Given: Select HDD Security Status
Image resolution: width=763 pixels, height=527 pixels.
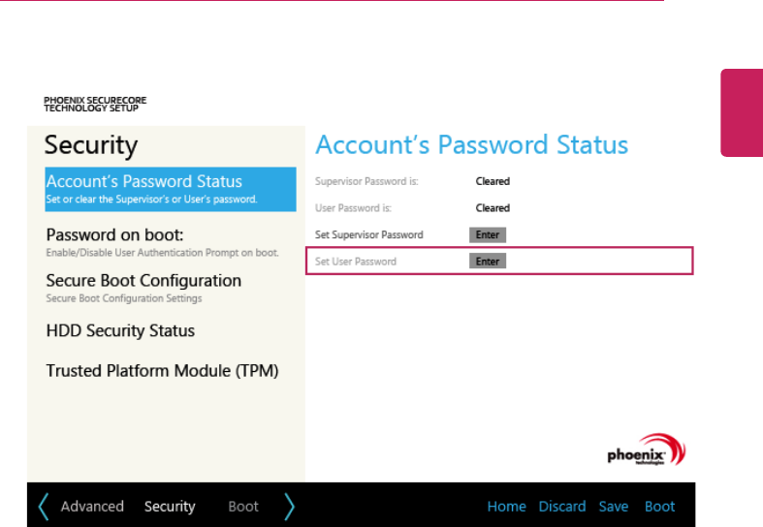Looking at the screenshot, I should point(120,330).
